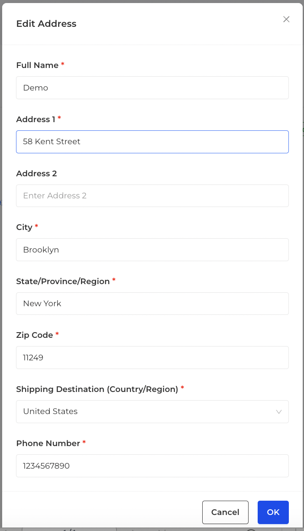Click the Full Name field containing Demo
Screen dimensions: 304x531
click(x=152, y=87)
